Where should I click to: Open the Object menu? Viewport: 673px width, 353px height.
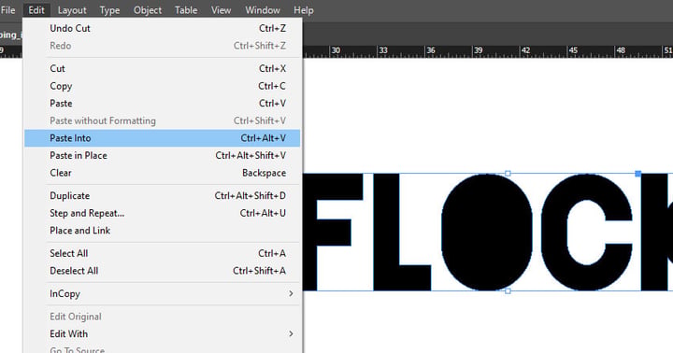(148, 10)
